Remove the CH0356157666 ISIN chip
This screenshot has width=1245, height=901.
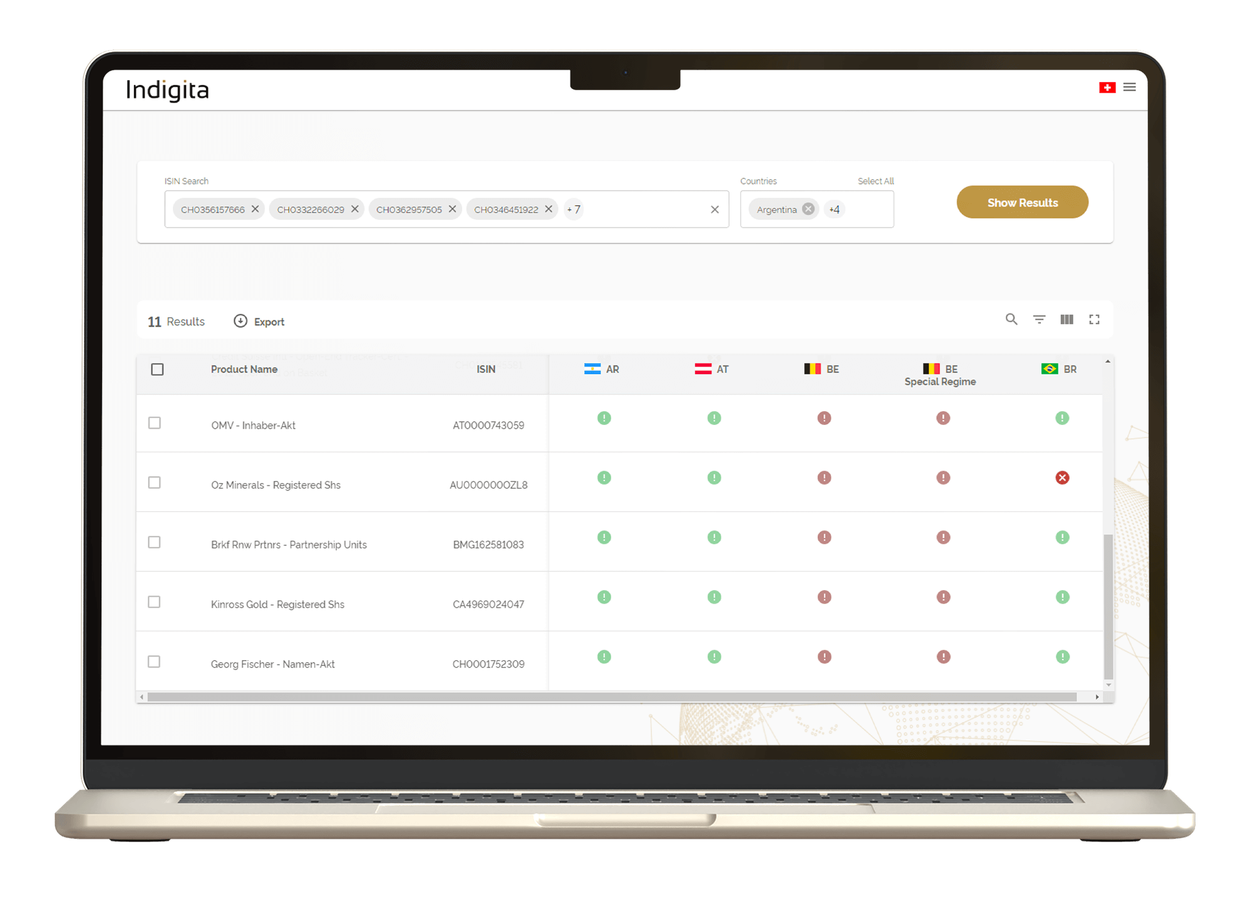tap(255, 209)
